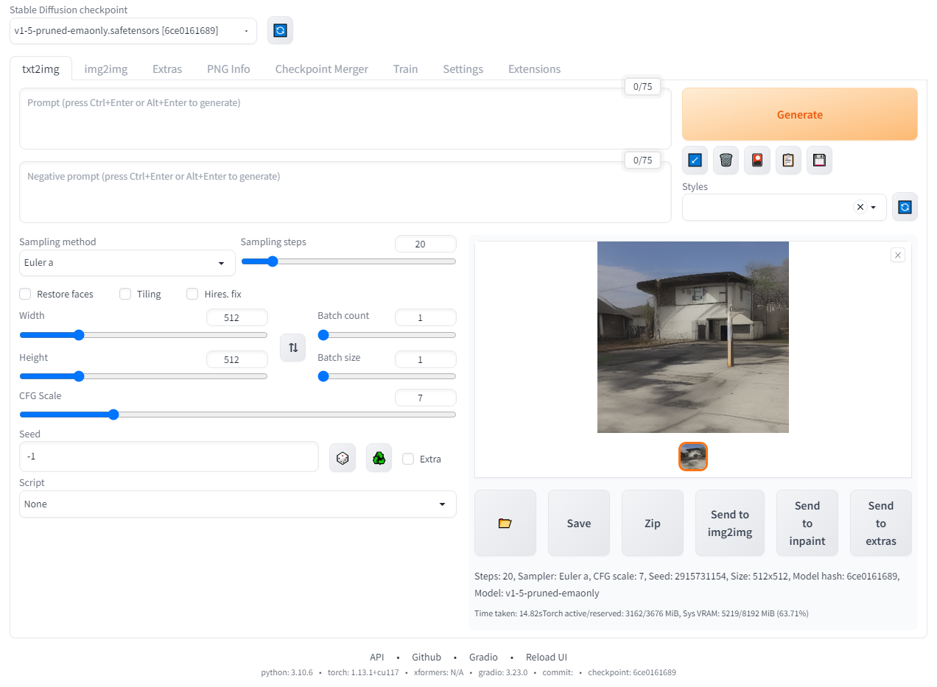The height and width of the screenshot is (687, 937).
Task: Select the txt2img tab
Action: 41,68
